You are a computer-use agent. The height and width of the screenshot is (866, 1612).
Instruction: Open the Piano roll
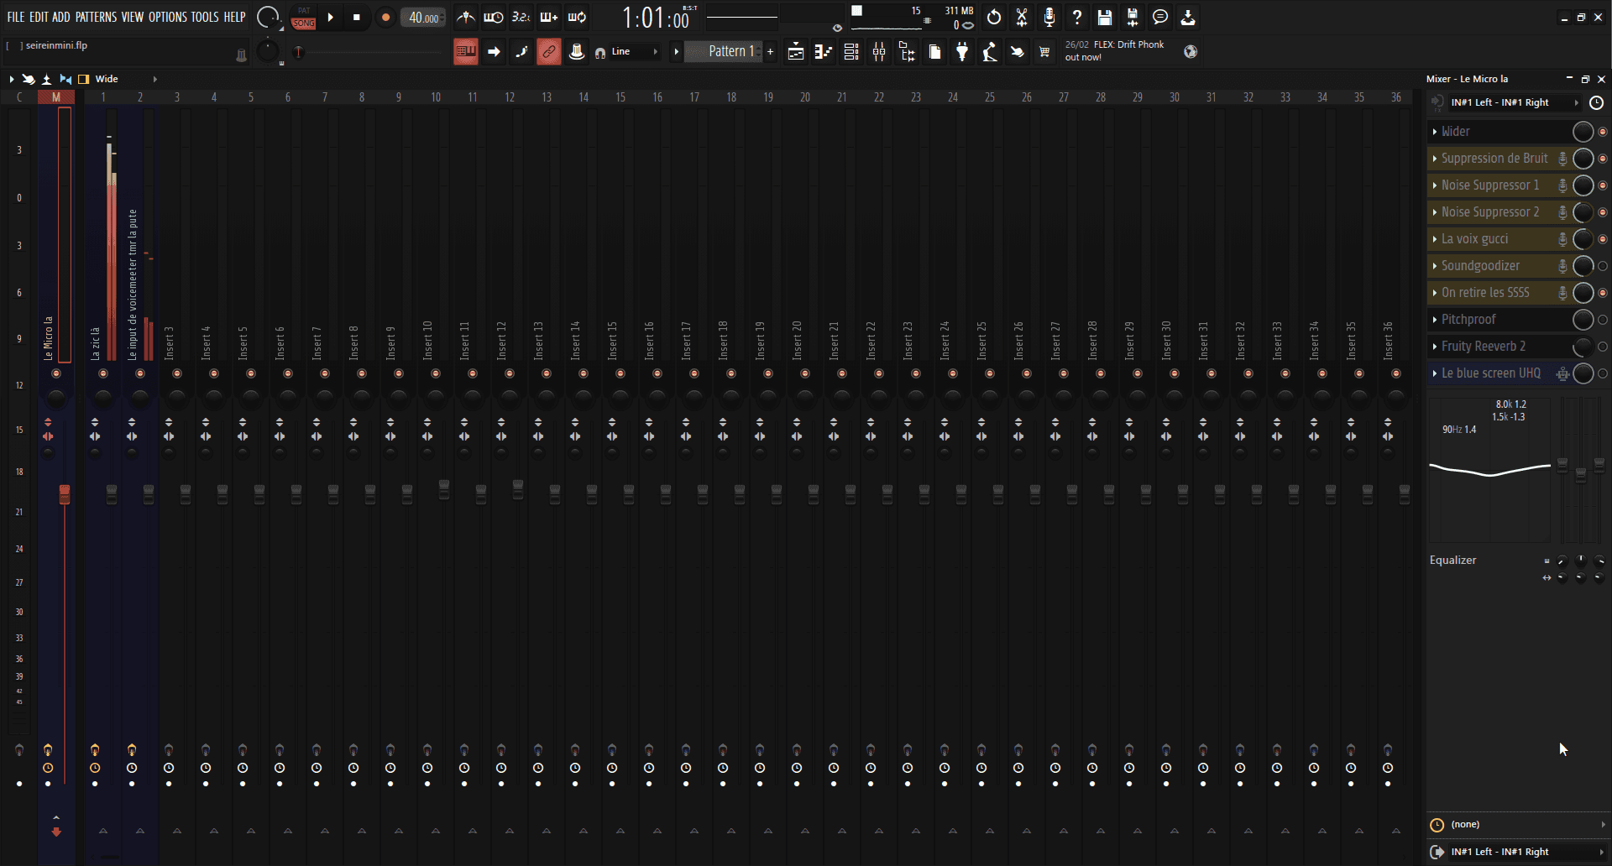(x=823, y=51)
